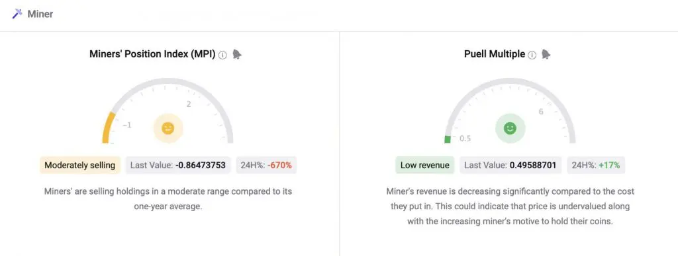Click the Moderately selling badge

[80, 165]
